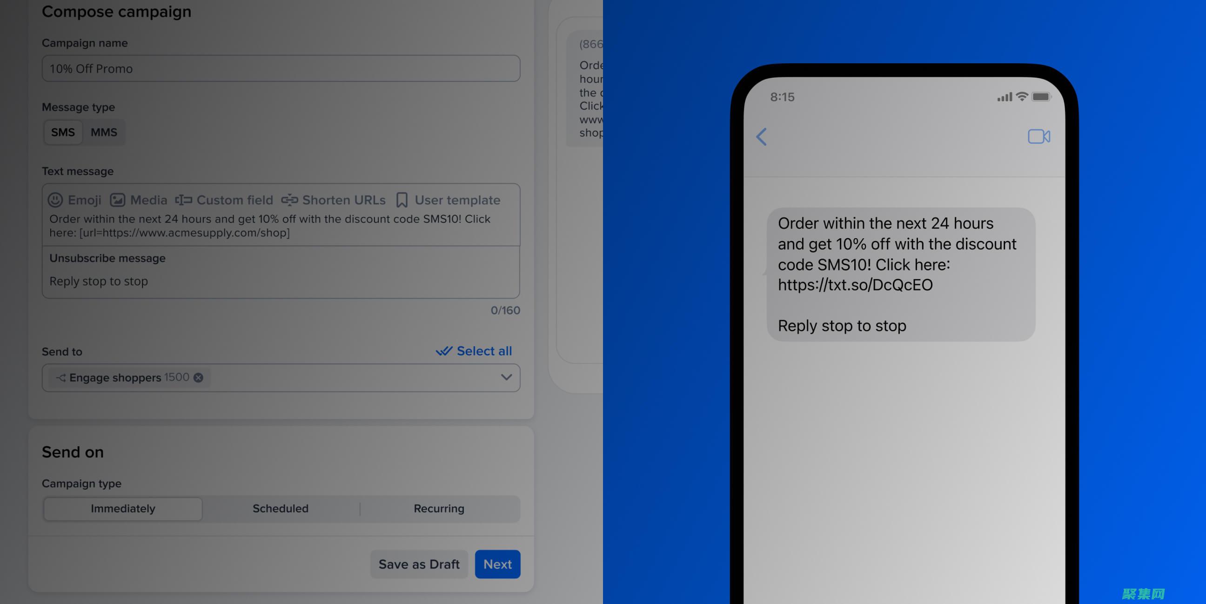1206x604 pixels.
Task: Click Save as Draft button
Action: (419, 563)
